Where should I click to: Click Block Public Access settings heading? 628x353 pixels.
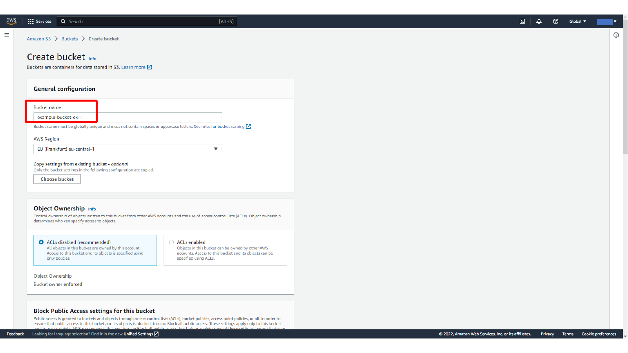pos(94,311)
